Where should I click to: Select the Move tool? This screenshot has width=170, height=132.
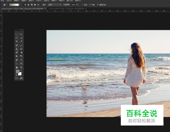[21, 34]
